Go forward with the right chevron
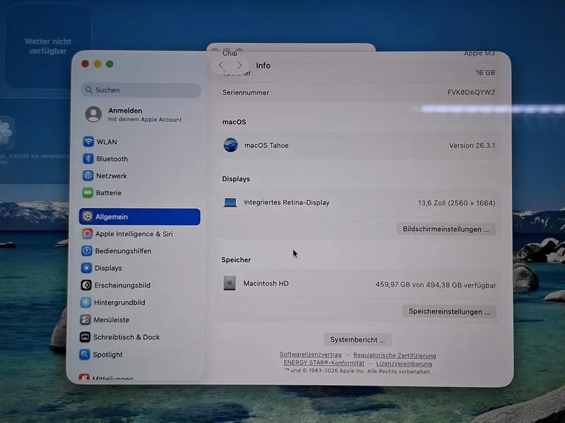The width and height of the screenshot is (565, 423). coord(239,65)
